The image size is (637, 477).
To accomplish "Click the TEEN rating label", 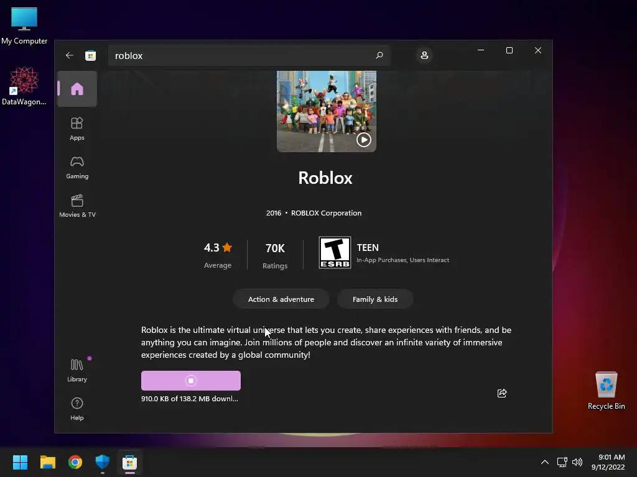I will tap(368, 247).
